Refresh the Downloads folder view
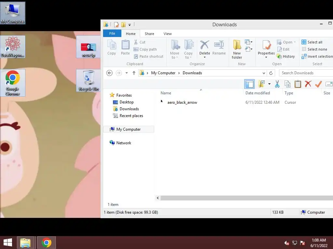This screenshot has height=249, width=333. coord(271,73)
